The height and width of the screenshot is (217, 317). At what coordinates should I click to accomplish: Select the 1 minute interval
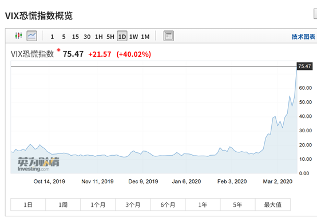point(52,37)
